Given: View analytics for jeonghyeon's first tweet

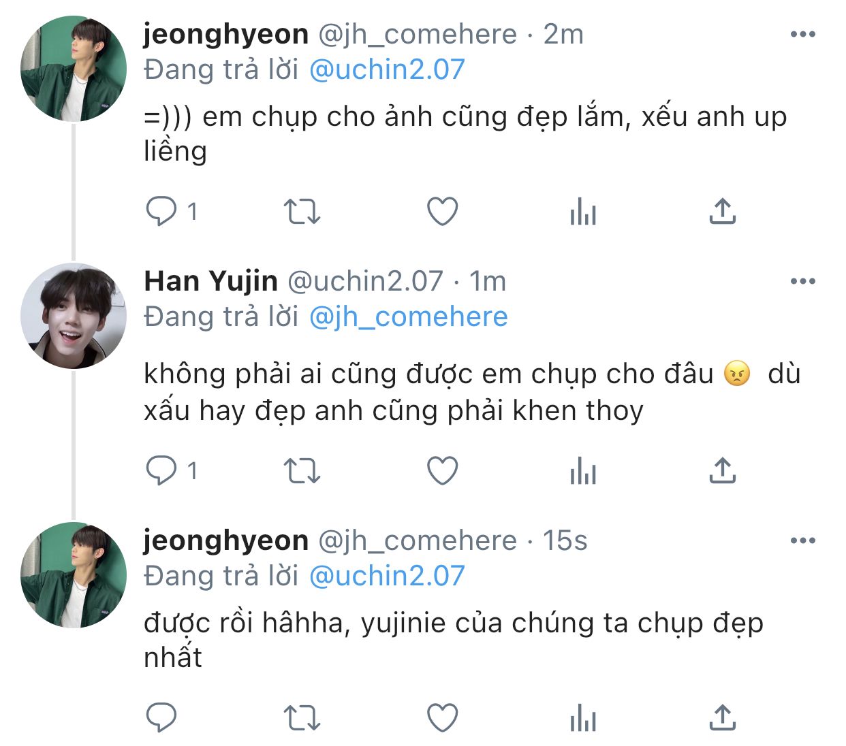Looking at the screenshot, I should 583,211.
